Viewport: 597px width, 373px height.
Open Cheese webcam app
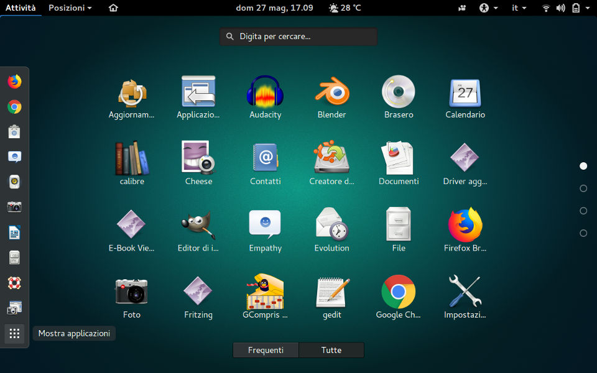(198, 165)
